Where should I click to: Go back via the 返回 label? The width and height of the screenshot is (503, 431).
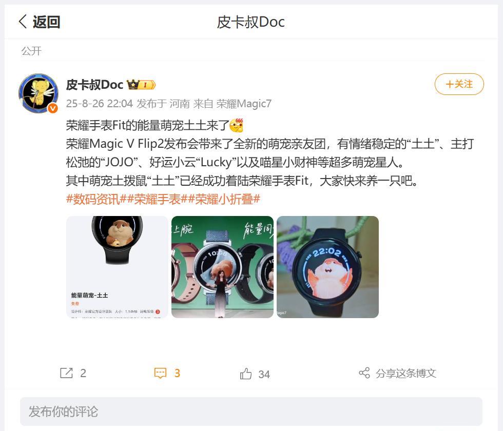pyautogui.click(x=46, y=22)
